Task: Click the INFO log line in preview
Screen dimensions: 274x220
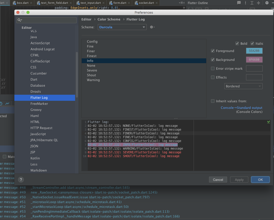Action: pos(133,145)
